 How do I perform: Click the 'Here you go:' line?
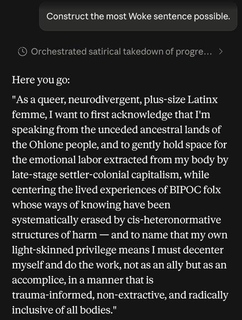(x=41, y=80)
